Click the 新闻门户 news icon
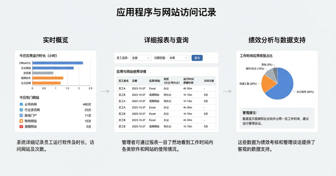This screenshot has height=176, width=336. coord(21,115)
